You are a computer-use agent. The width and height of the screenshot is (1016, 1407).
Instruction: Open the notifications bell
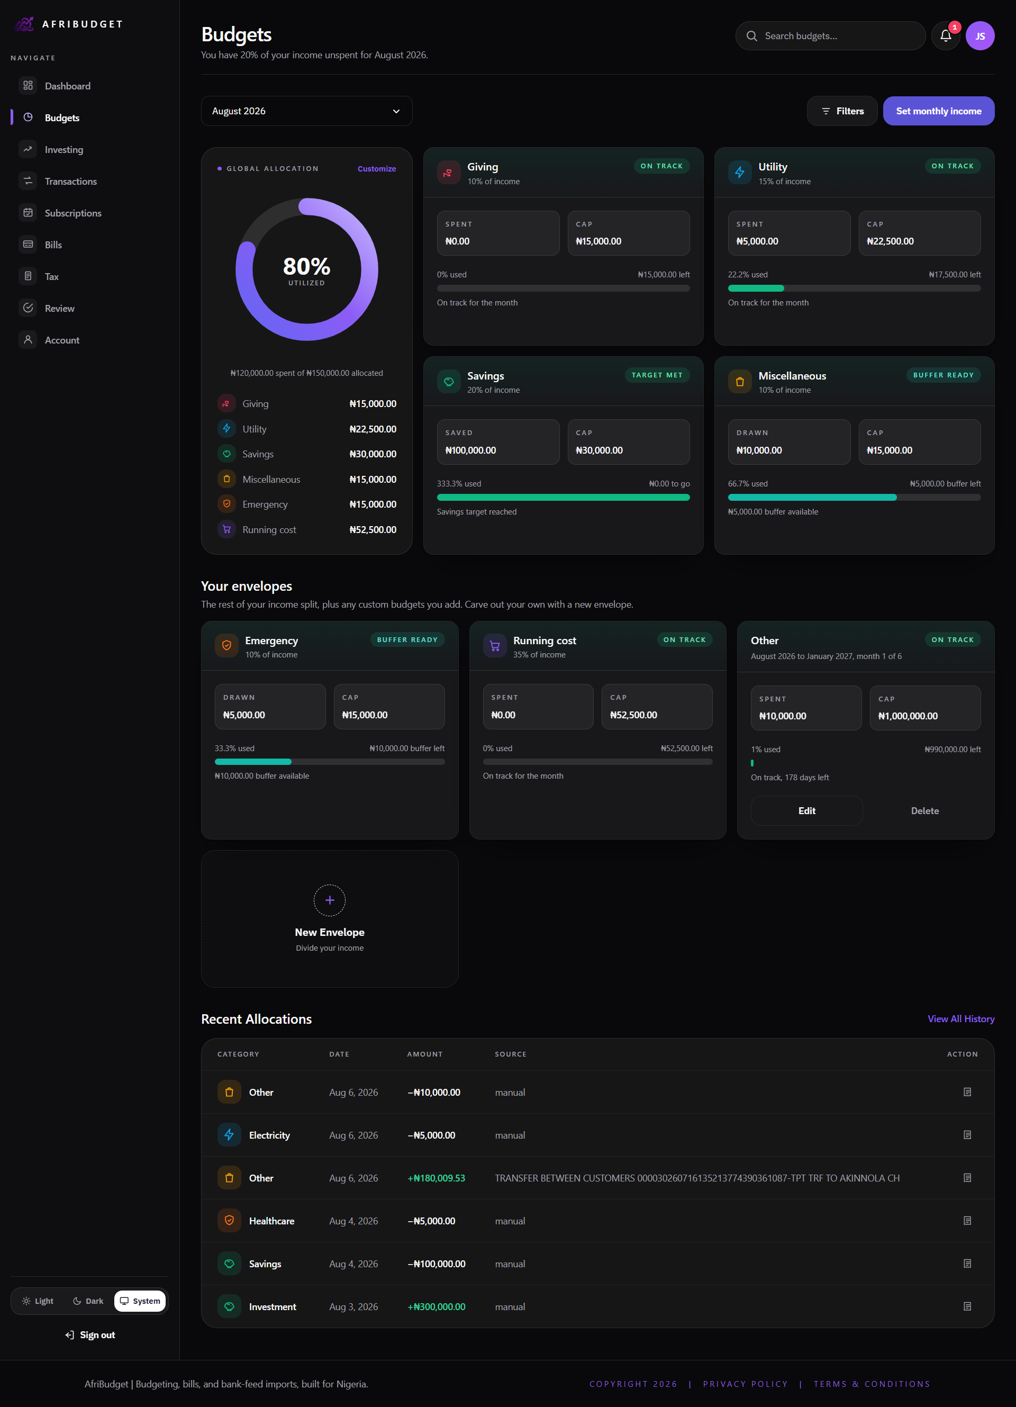945,36
